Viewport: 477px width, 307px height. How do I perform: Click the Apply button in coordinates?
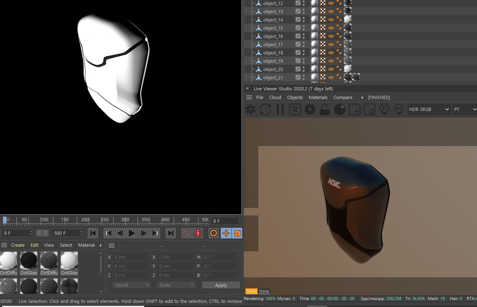tap(221, 285)
